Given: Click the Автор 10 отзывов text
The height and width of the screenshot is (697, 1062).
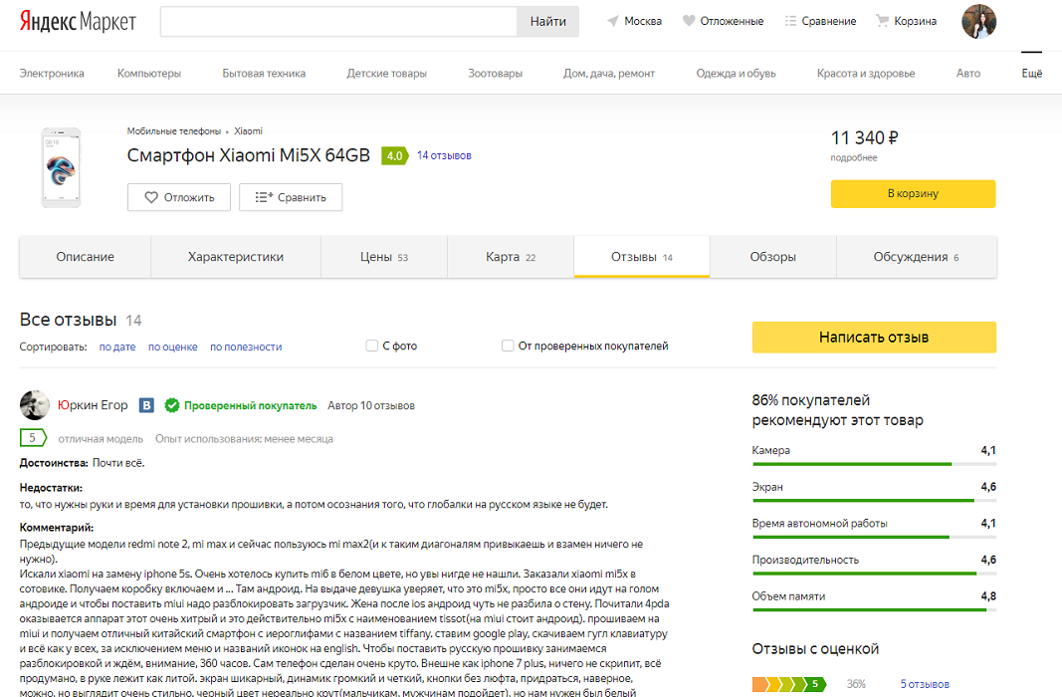Looking at the screenshot, I should [x=371, y=405].
